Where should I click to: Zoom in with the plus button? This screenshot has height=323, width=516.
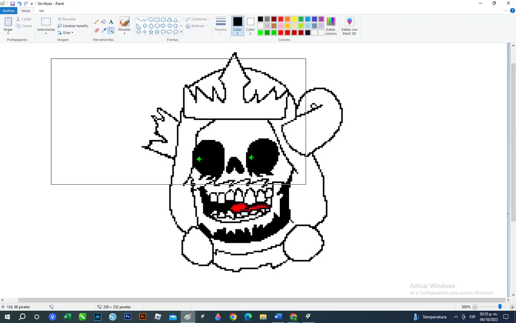click(x=512, y=307)
